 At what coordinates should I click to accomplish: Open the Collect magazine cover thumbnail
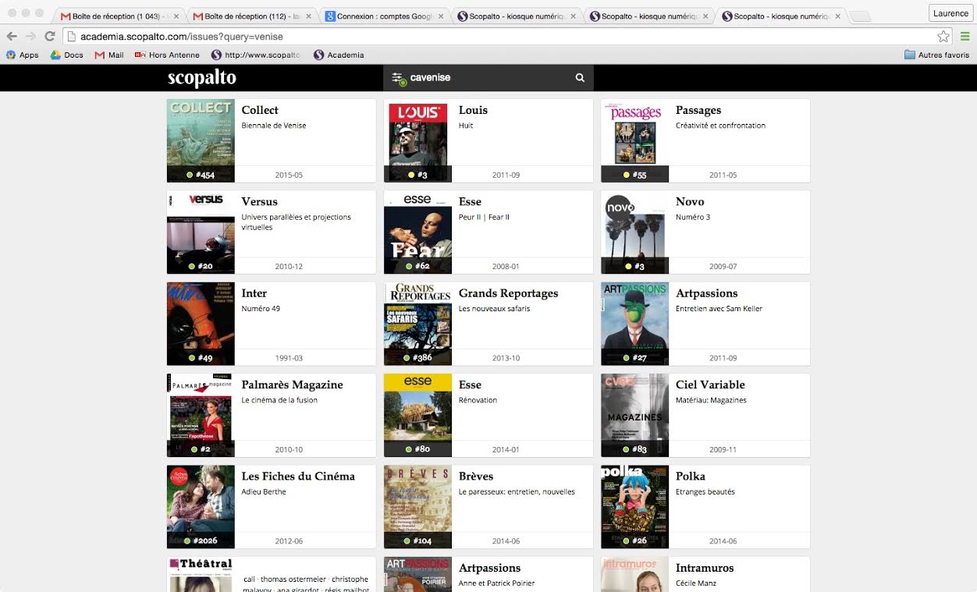[x=201, y=140]
